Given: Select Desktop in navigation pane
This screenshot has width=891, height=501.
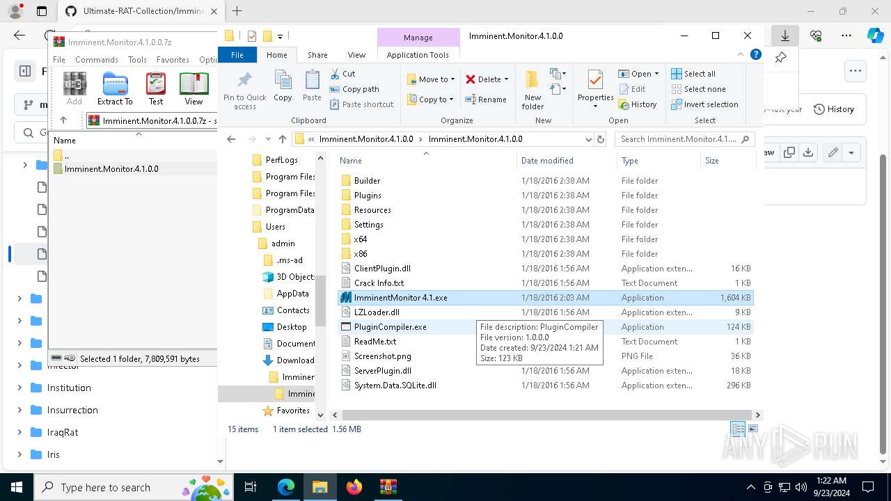Looking at the screenshot, I should tap(291, 327).
